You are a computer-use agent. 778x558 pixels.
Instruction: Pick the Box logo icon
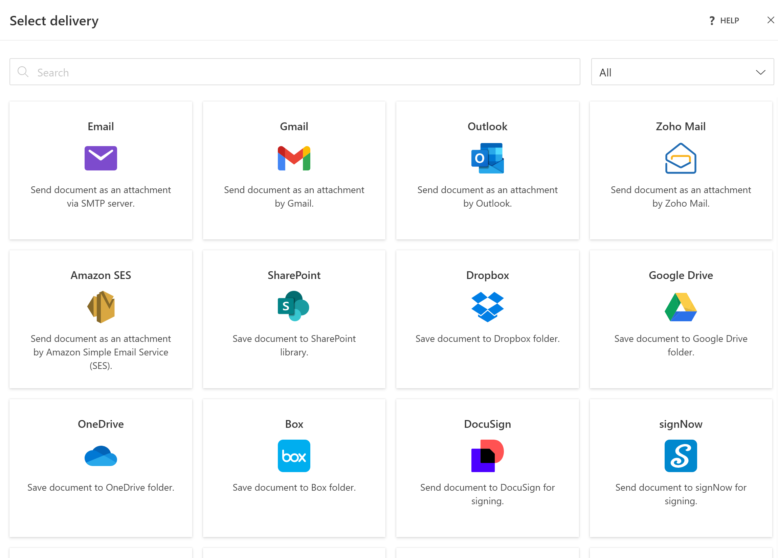point(294,456)
